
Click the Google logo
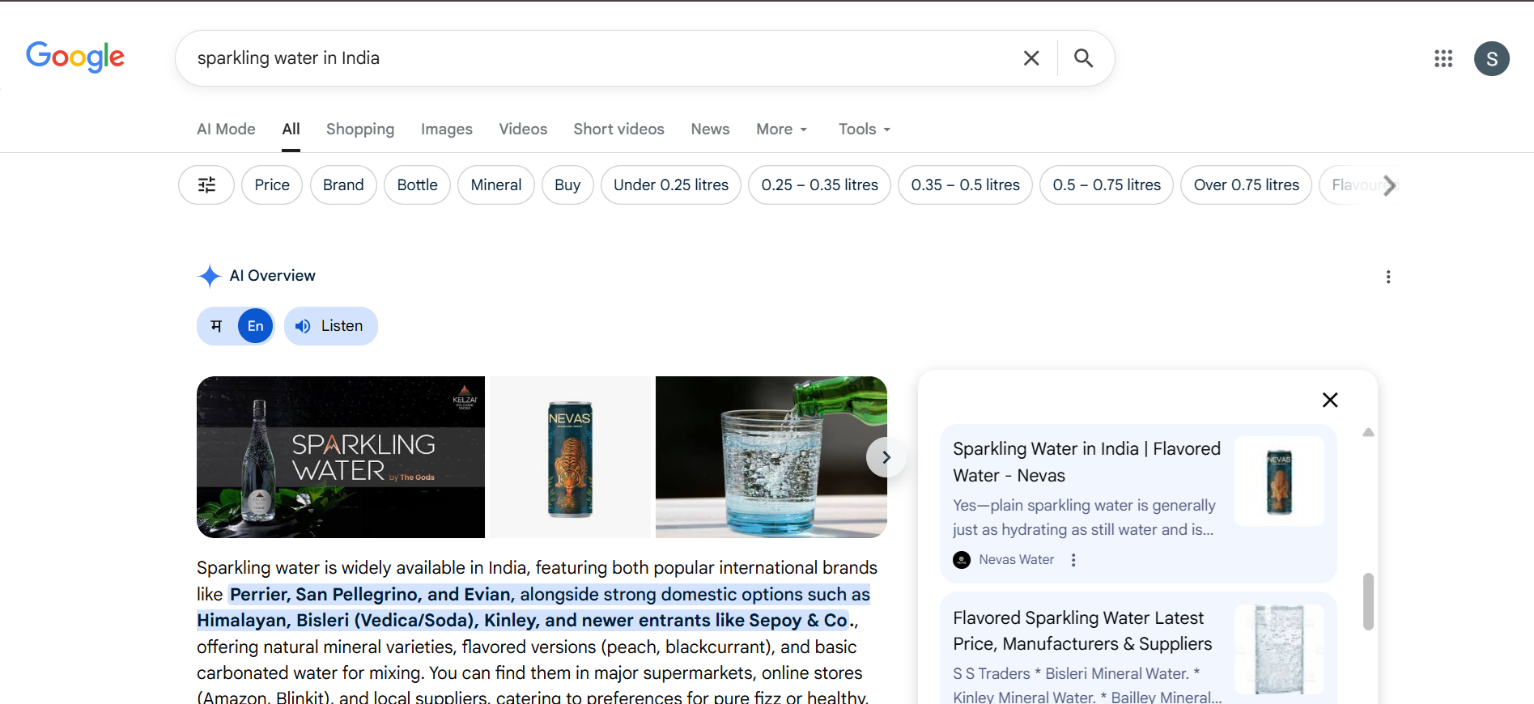(x=75, y=57)
